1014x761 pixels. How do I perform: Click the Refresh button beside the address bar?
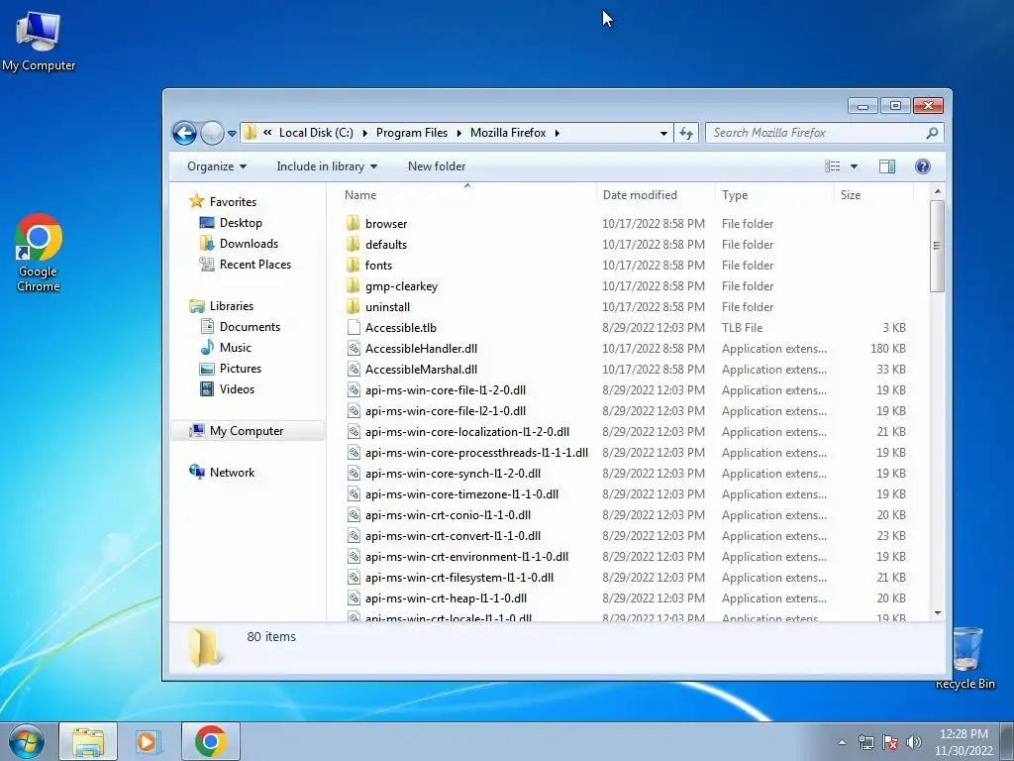click(x=686, y=134)
